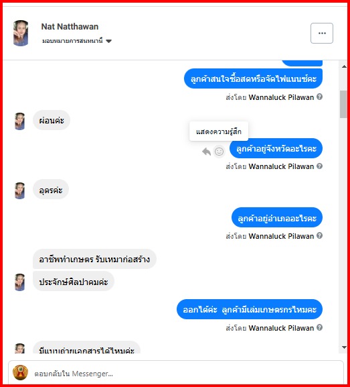The width and height of the screenshot is (350, 387).
Task: Open Nat Natthawan profile name
Action: point(70,27)
